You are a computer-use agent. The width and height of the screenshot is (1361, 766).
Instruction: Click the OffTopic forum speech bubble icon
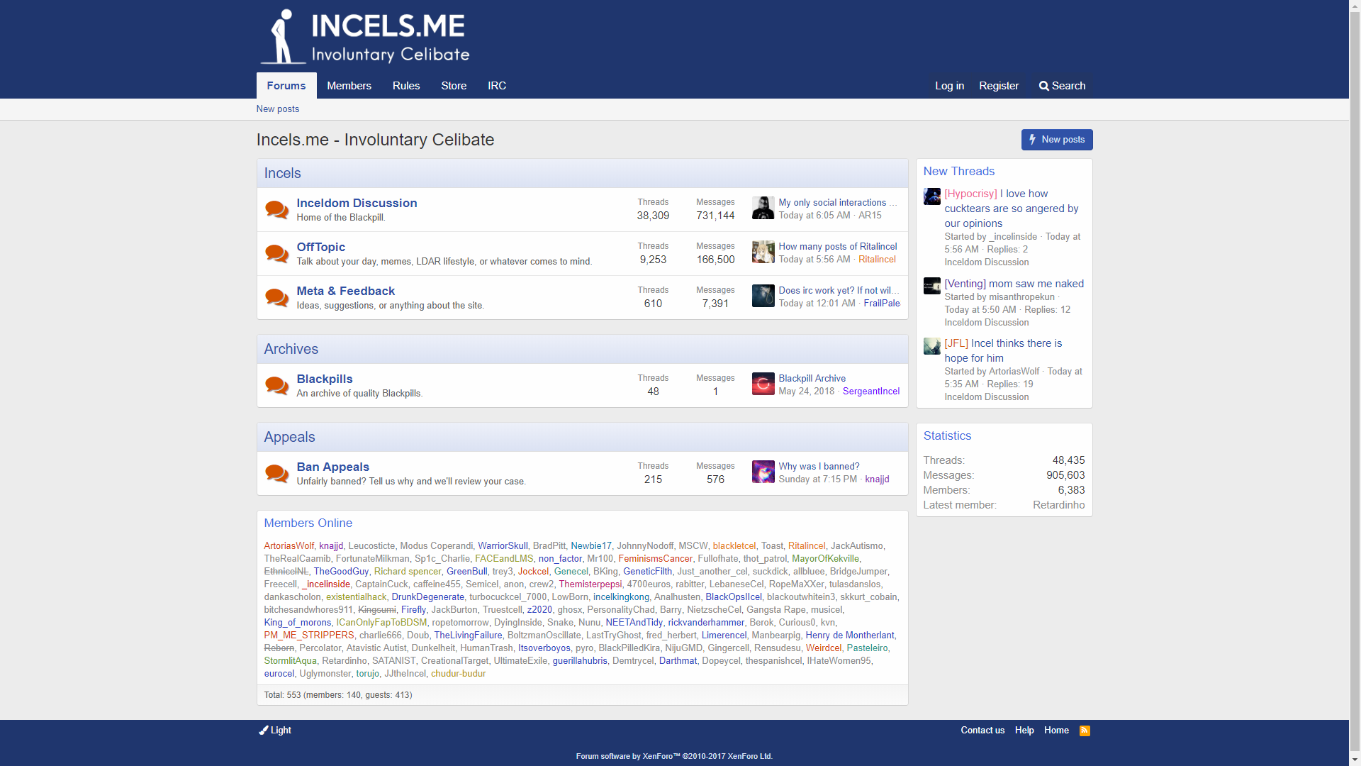tap(276, 254)
